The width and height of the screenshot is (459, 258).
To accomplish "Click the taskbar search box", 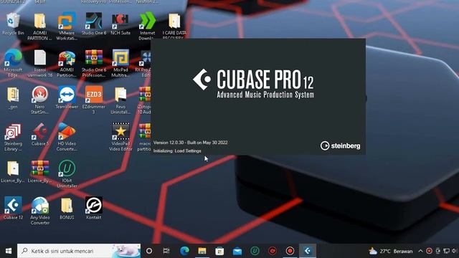I will click(x=79, y=251).
